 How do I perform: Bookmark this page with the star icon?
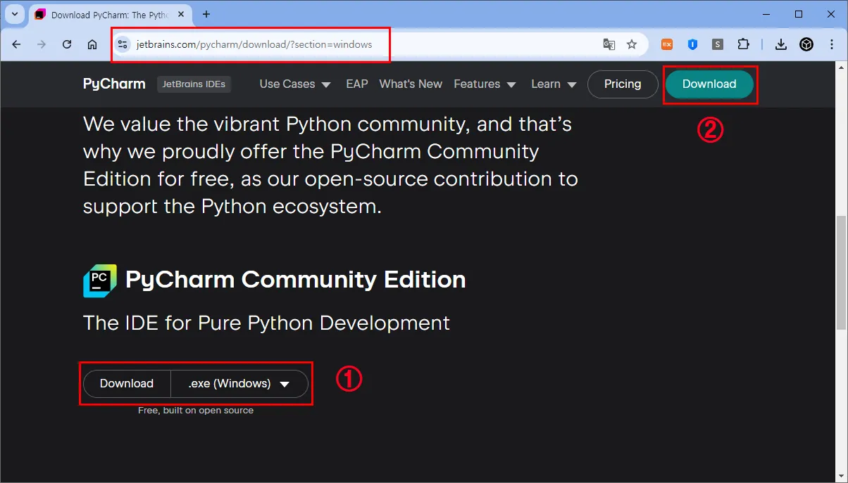(632, 44)
